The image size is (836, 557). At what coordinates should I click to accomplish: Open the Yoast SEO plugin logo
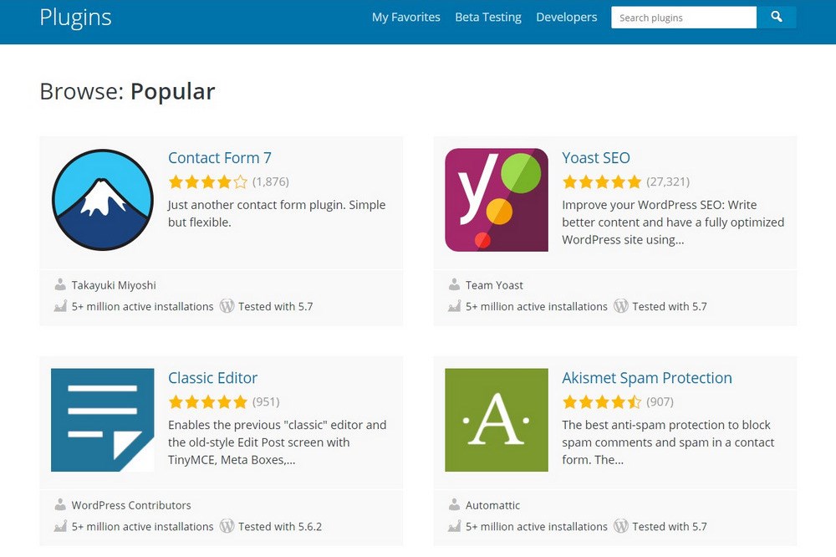coord(497,200)
